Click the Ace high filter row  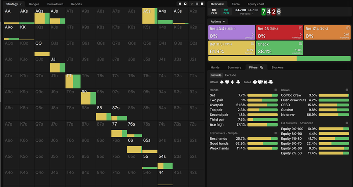tap(244, 124)
